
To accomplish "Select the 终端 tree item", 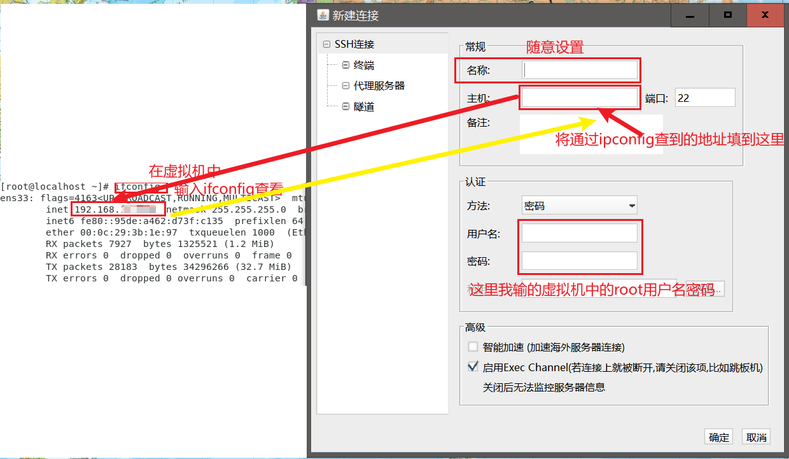I will (x=364, y=65).
